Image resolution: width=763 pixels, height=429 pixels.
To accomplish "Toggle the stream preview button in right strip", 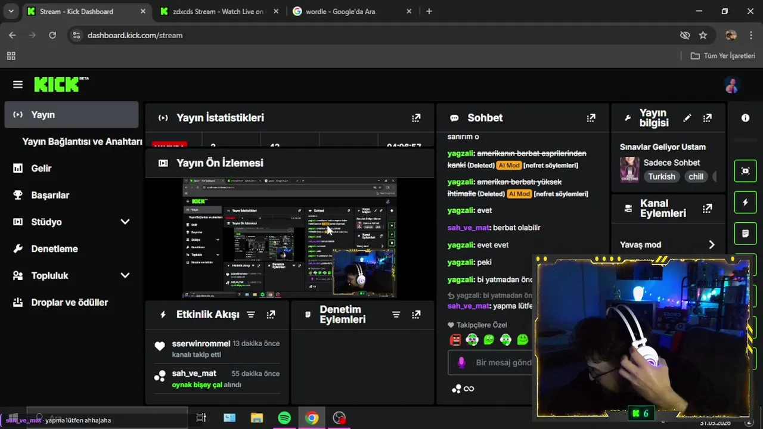I will [x=745, y=171].
